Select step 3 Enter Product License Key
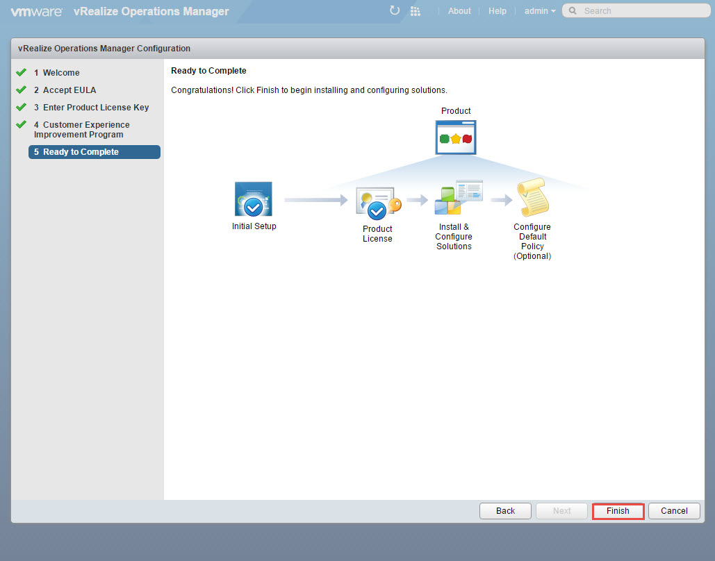This screenshot has height=561, width=715. coord(96,108)
